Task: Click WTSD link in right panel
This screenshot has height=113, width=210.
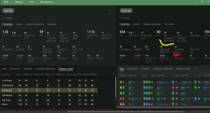Action: click(x=192, y=58)
